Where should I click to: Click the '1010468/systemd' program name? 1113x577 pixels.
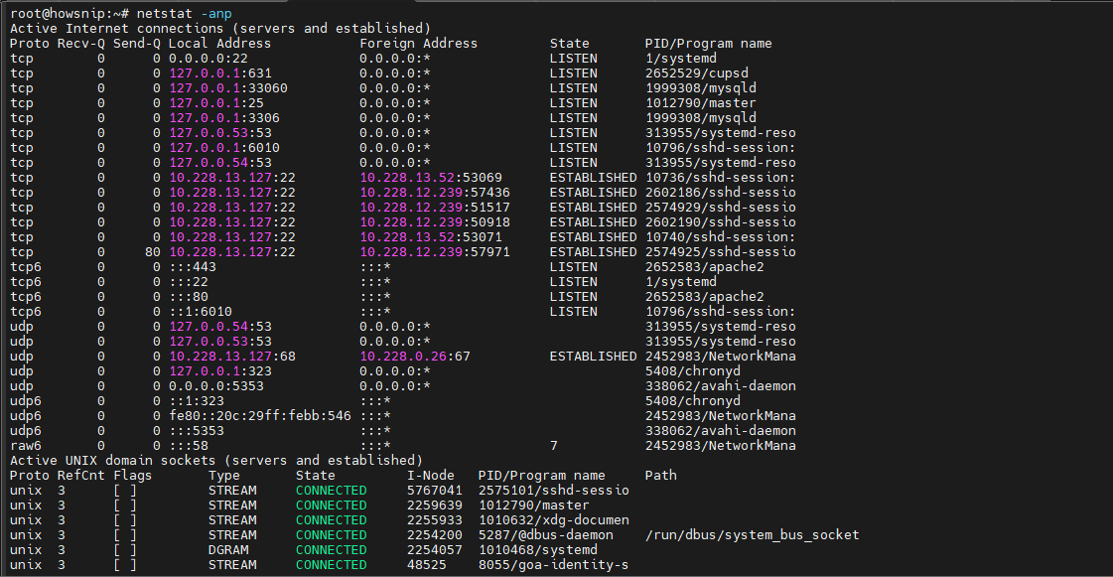click(538, 550)
